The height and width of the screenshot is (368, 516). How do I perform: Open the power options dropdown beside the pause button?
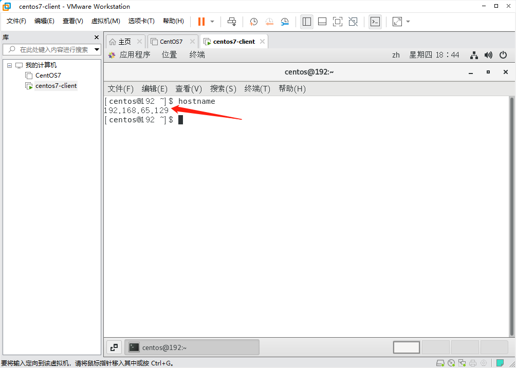click(212, 22)
